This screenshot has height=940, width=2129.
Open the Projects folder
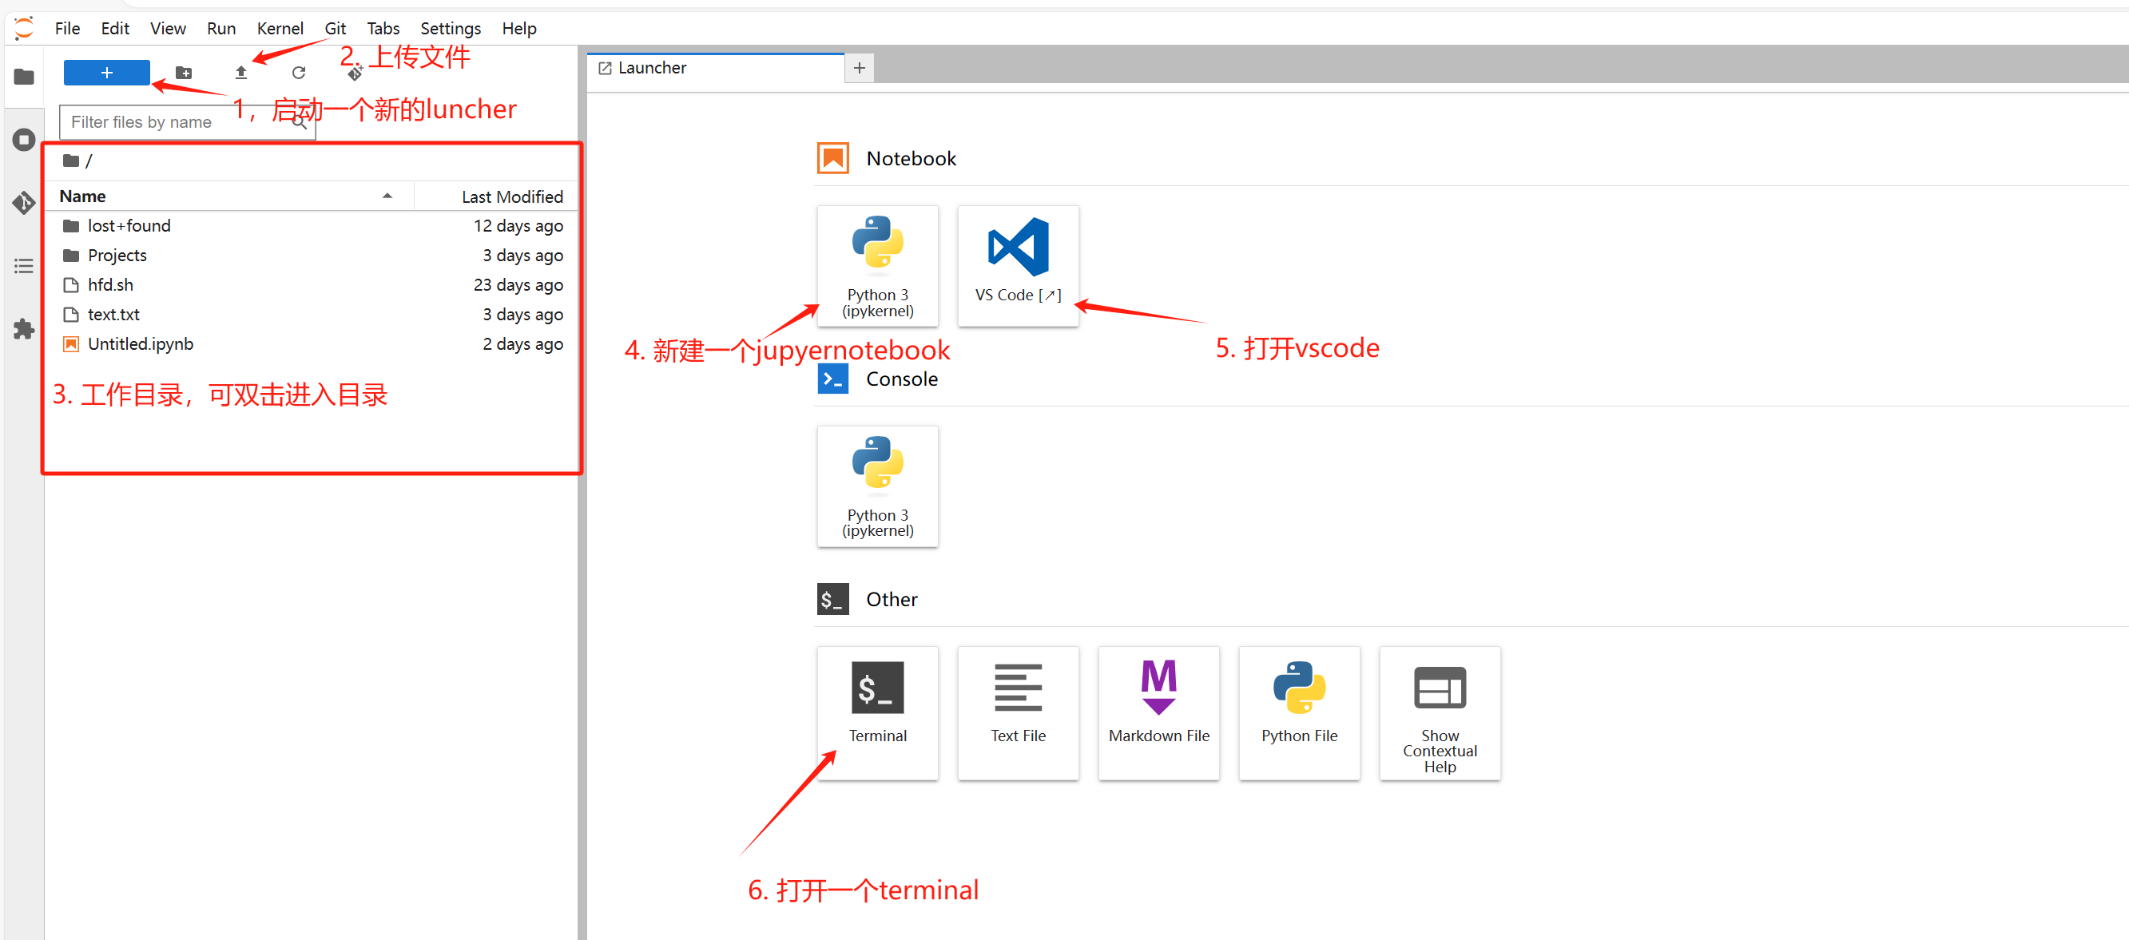pos(117,256)
